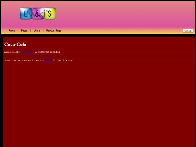Open the page creator's profile link
Screen dimensions: 196x147
pyautogui.click(x=28, y=52)
